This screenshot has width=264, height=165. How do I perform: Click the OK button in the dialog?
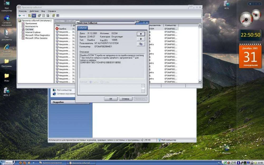click(x=111, y=99)
